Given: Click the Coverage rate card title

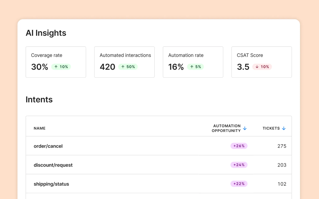Looking at the screenshot, I should (x=47, y=55).
